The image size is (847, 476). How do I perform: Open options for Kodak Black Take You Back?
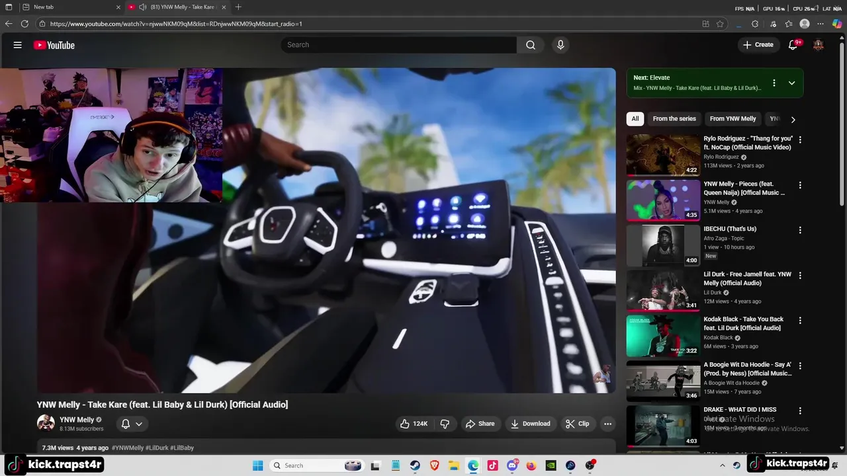pyautogui.click(x=800, y=320)
